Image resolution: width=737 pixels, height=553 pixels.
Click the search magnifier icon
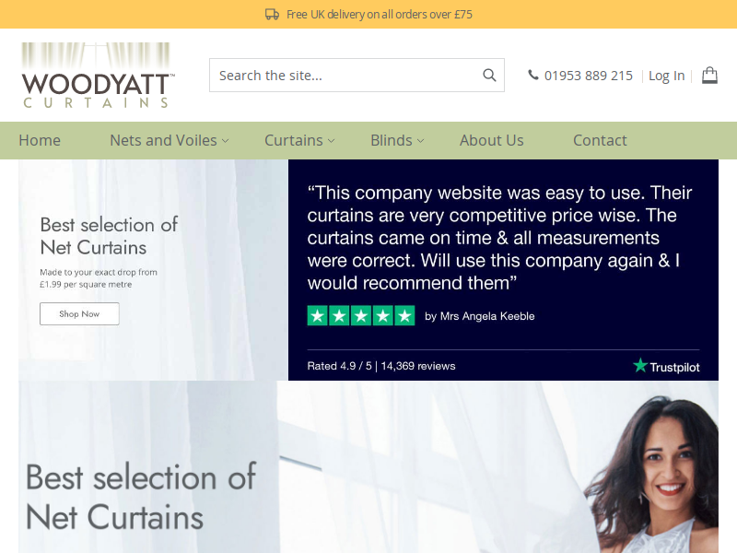click(489, 76)
